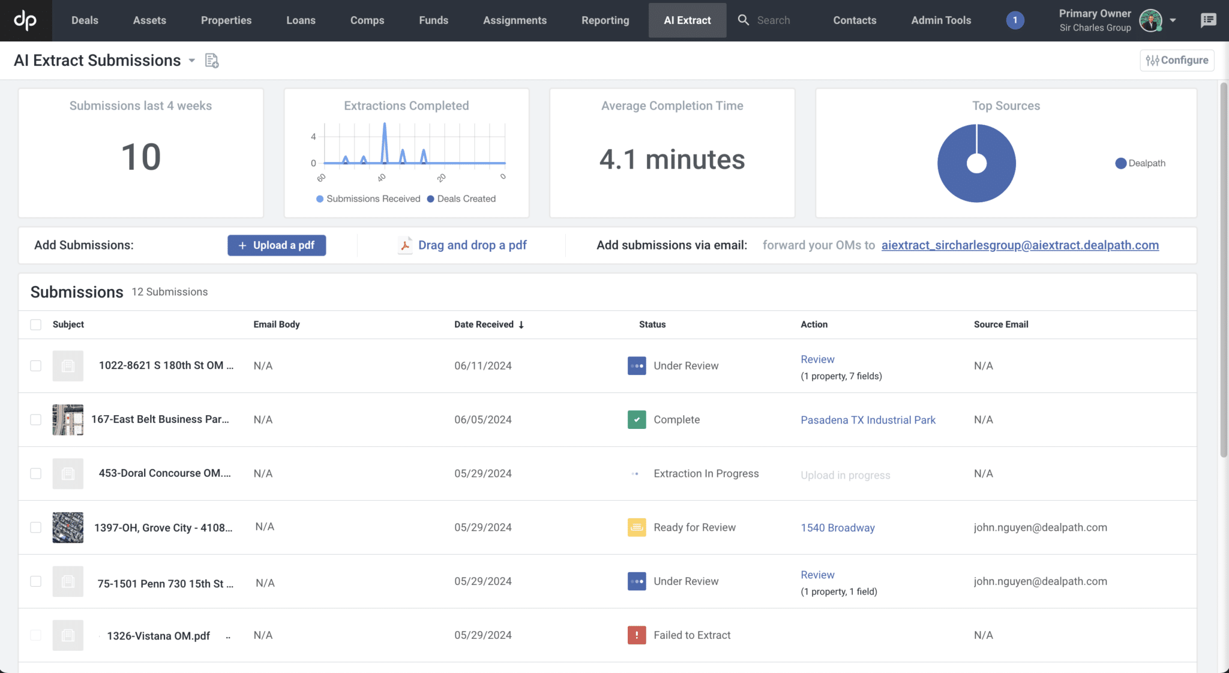Image resolution: width=1229 pixels, height=673 pixels.
Task: Click the Dealpath legend dot in Top Sources
Action: pyautogui.click(x=1120, y=163)
